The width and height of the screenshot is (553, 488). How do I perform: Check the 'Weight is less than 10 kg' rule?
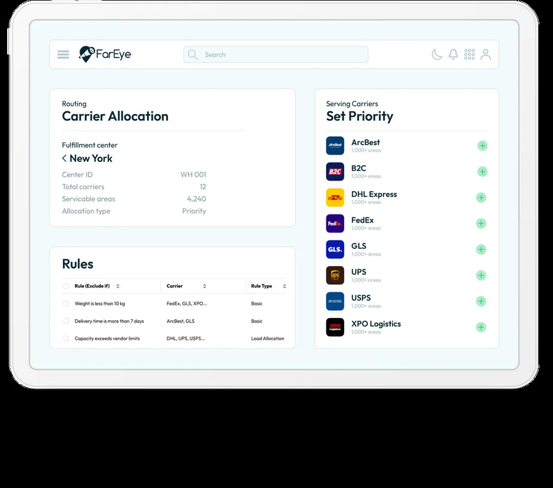point(66,304)
